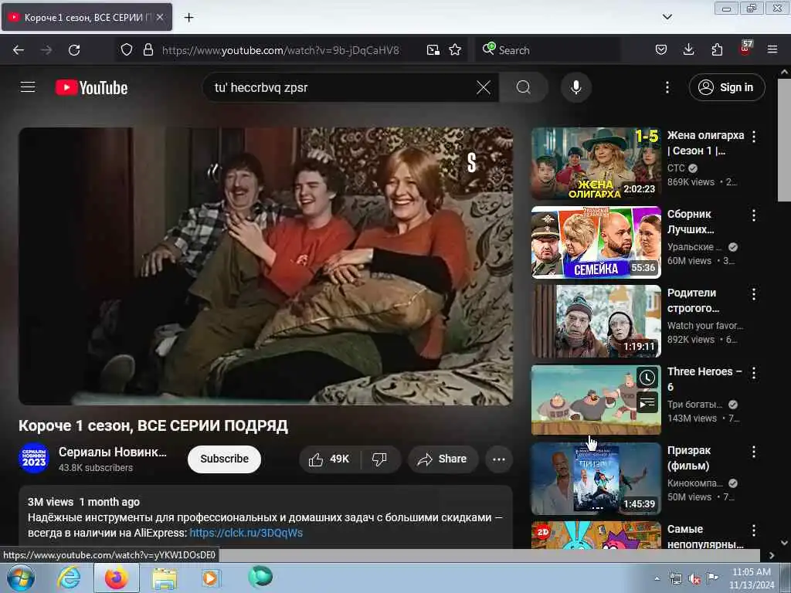Click the browser URL address bar
The image size is (791, 593).
[x=280, y=50]
